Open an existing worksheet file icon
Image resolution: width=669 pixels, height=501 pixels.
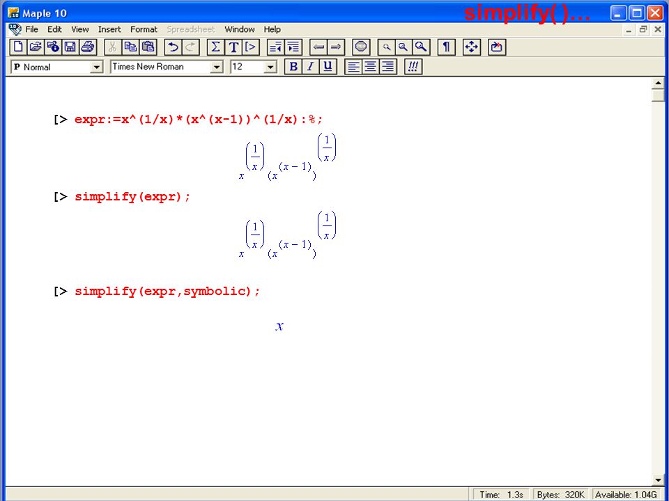point(36,47)
